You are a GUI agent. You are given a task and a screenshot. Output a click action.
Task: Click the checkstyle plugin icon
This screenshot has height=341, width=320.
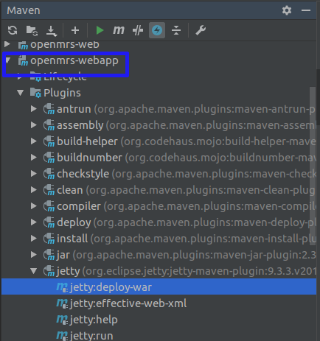tap(49, 174)
